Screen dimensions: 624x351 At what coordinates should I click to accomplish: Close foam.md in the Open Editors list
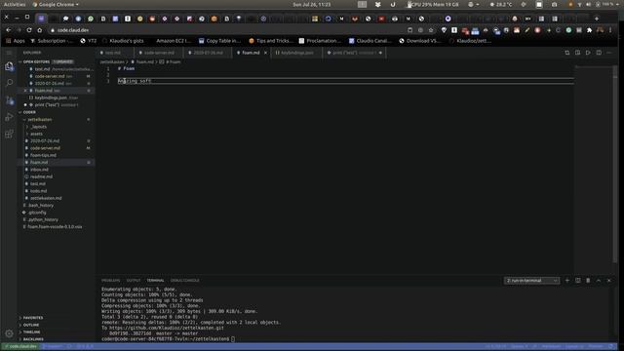point(25,91)
